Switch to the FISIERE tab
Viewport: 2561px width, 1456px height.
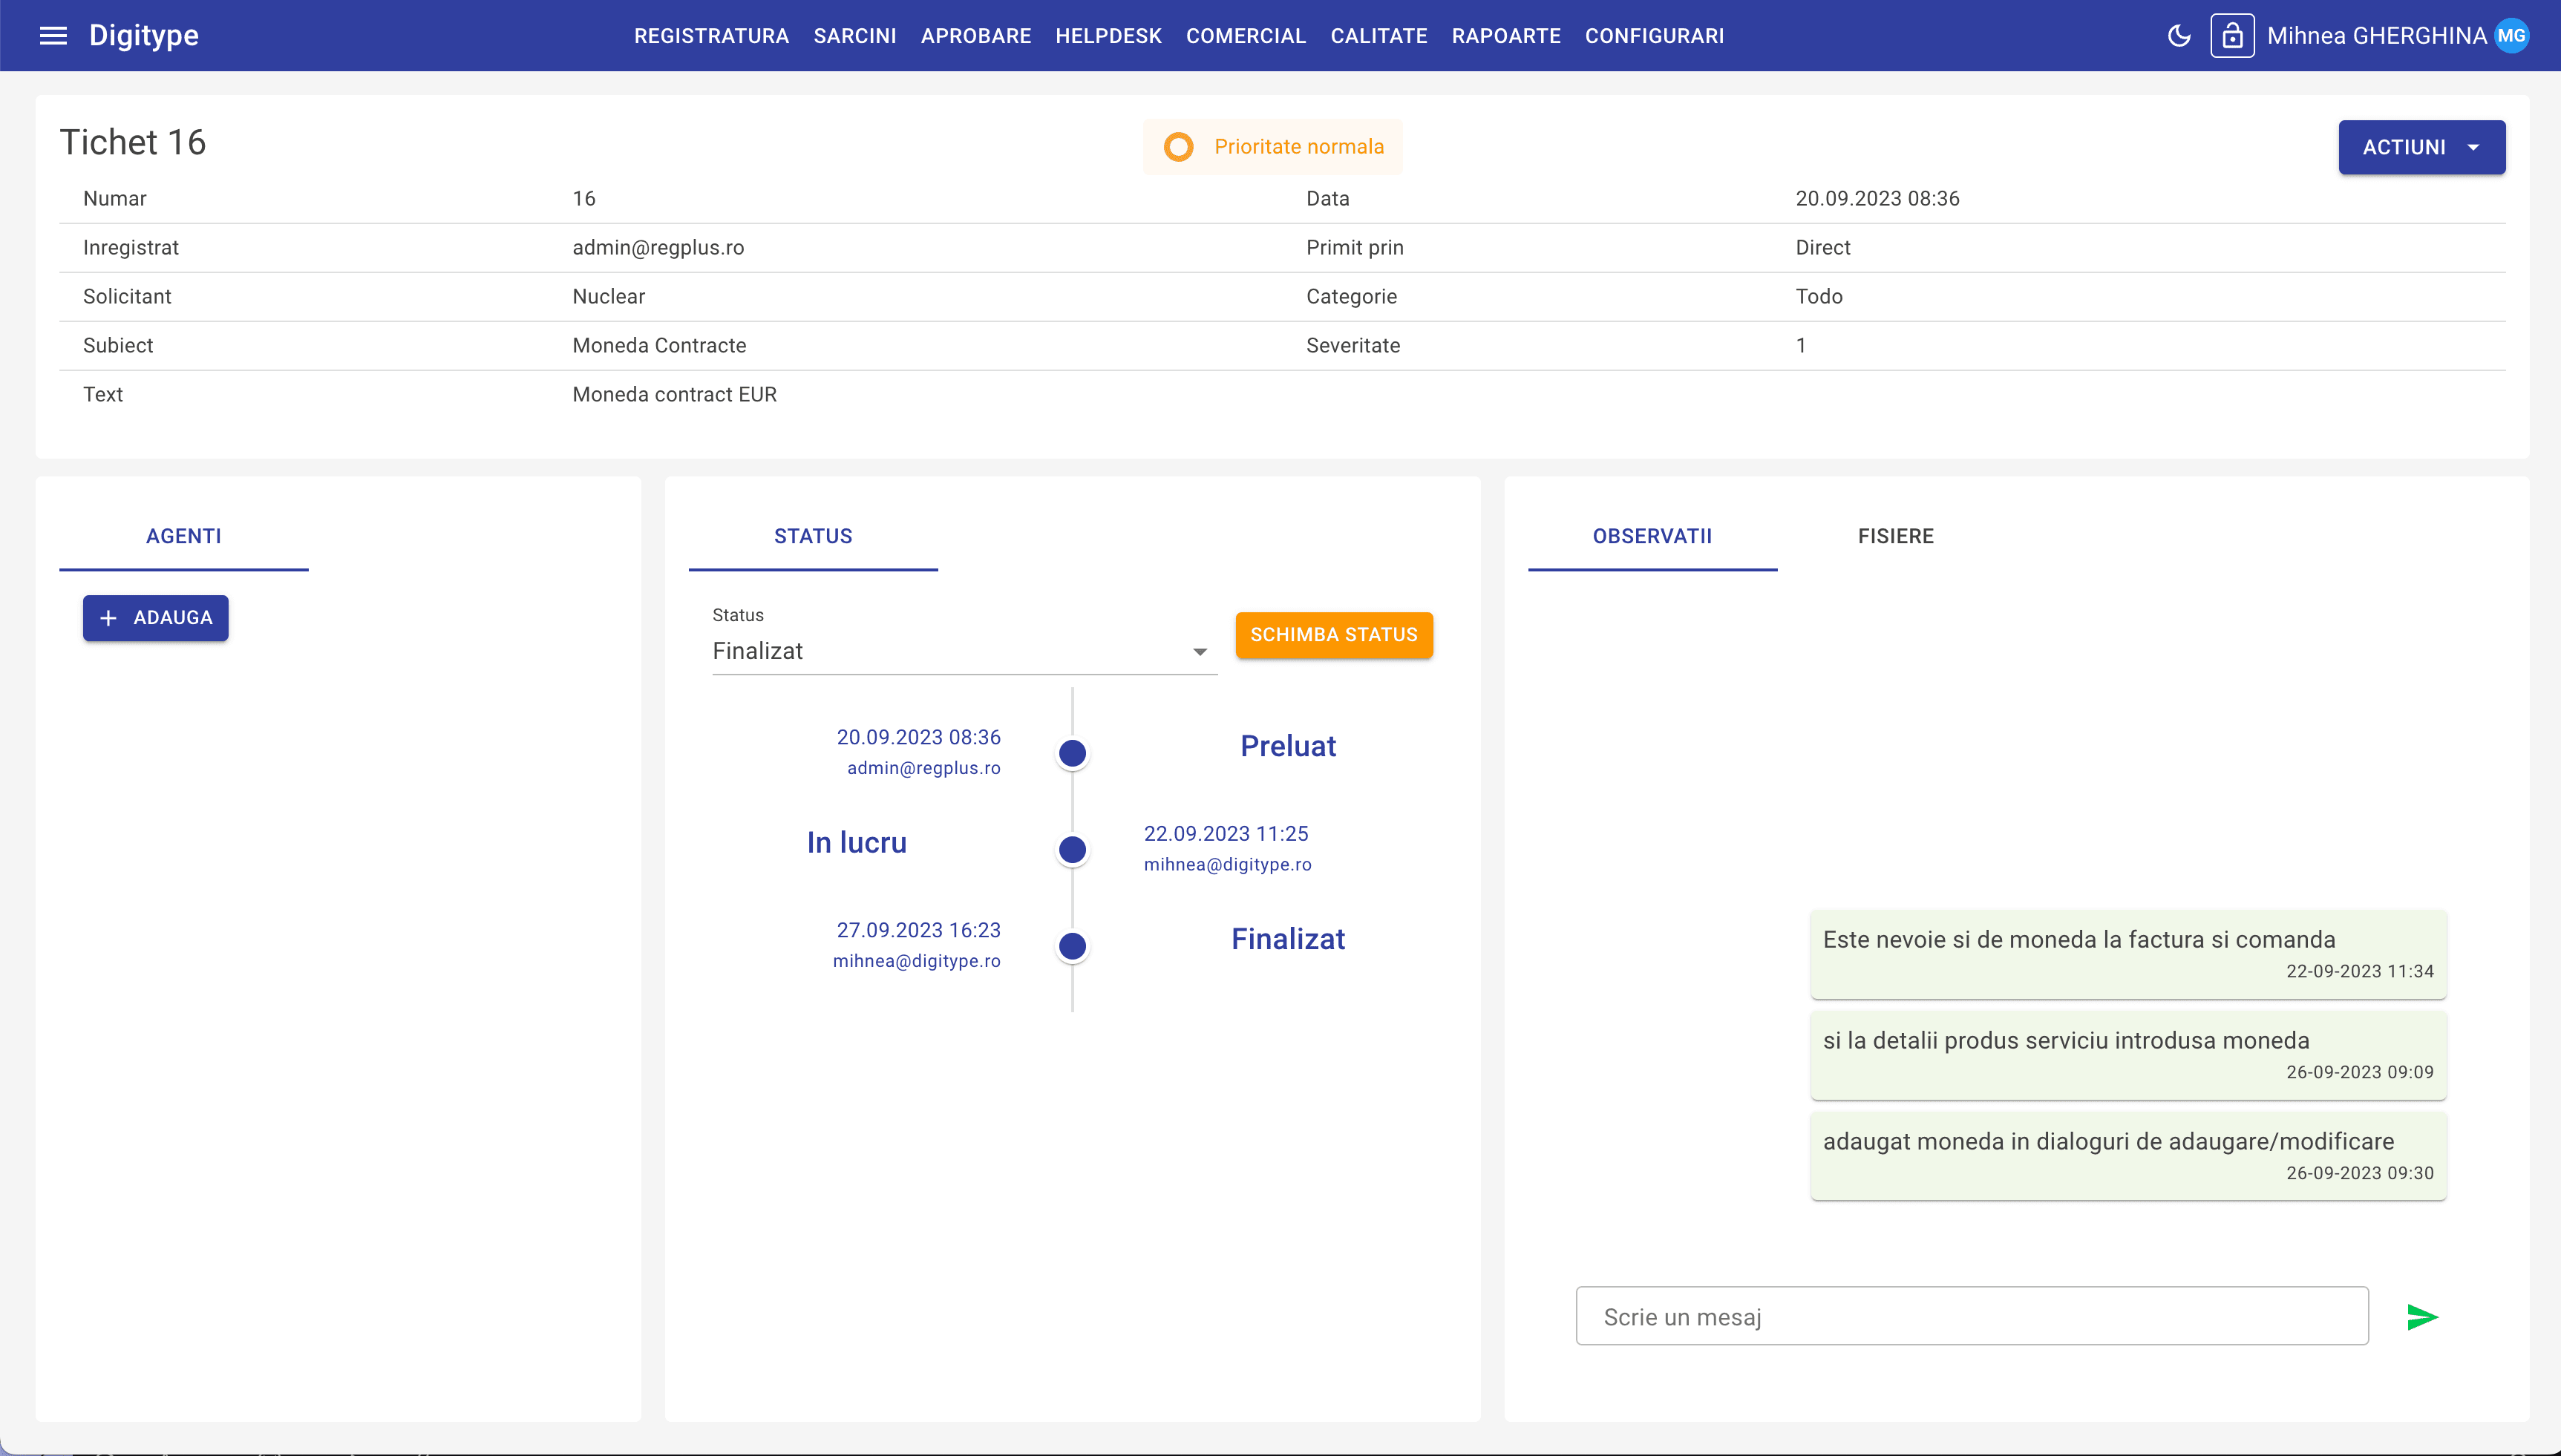pyautogui.click(x=1895, y=536)
